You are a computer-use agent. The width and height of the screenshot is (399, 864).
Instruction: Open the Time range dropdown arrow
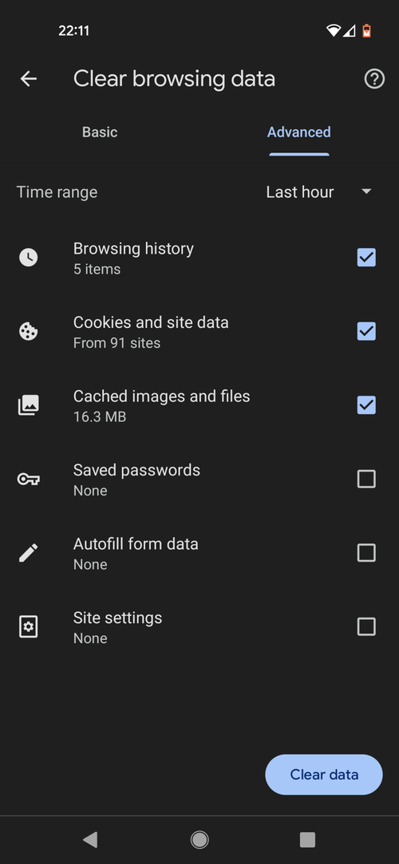click(x=366, y=191)
